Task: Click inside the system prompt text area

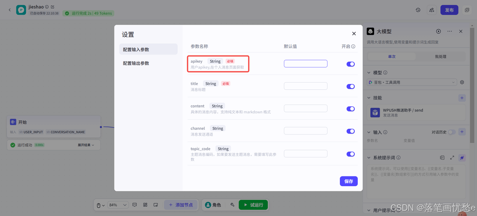Action: (417, 182)
